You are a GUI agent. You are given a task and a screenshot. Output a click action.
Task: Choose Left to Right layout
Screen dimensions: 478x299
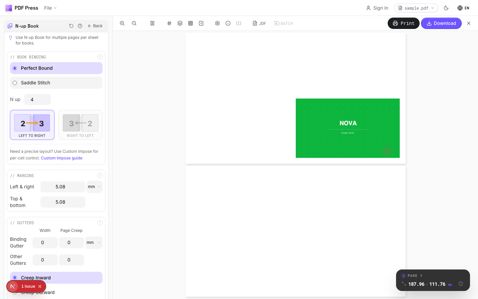coord(32,125)
